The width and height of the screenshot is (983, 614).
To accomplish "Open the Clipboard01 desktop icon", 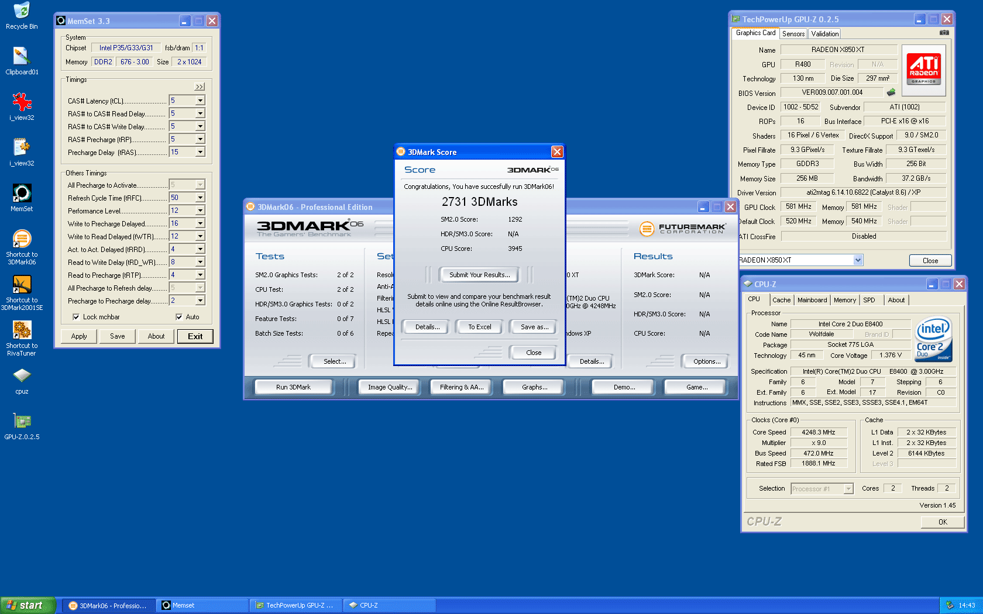I will coord(22,61).
